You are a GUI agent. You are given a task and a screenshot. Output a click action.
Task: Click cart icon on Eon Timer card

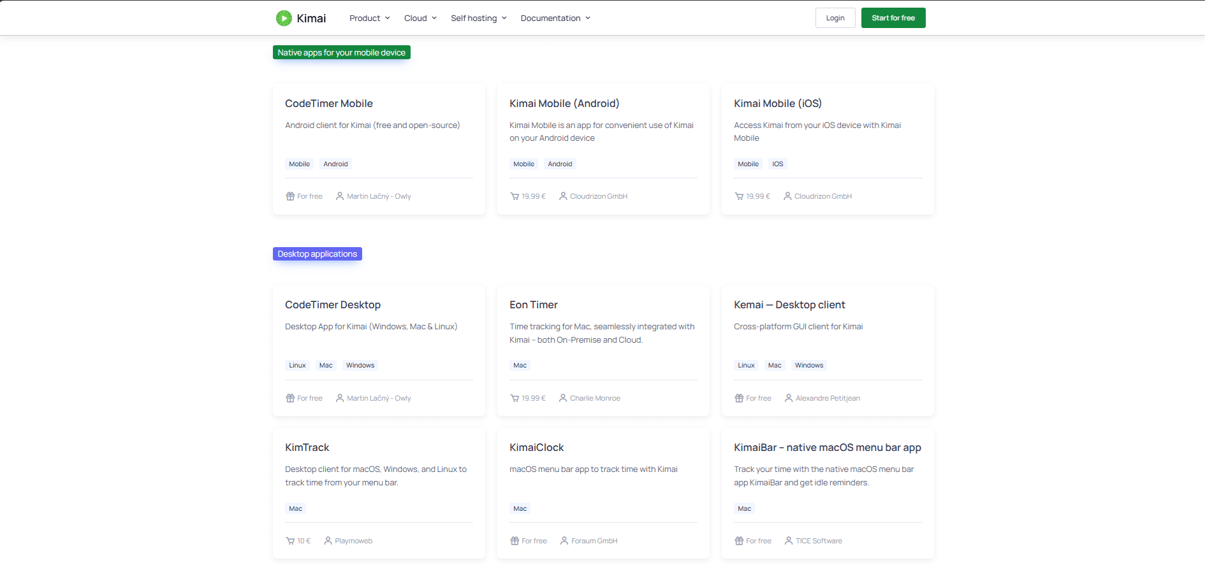coord(515,398)
